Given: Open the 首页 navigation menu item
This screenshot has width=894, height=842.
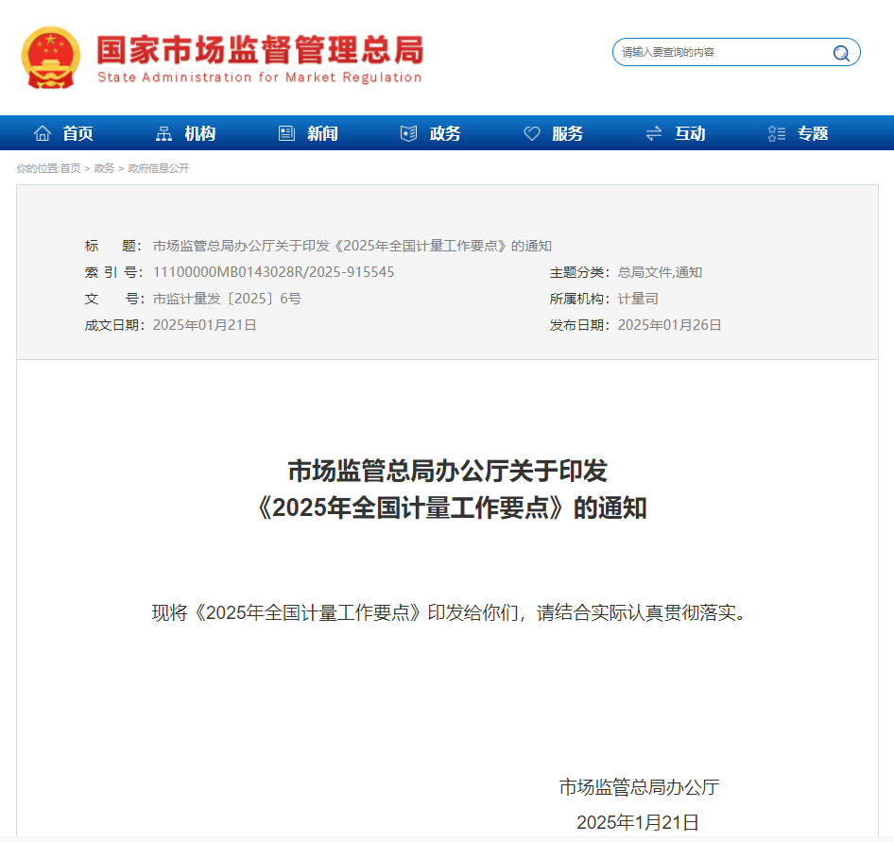Looking at the screenshot, I should tap(77, 133).
